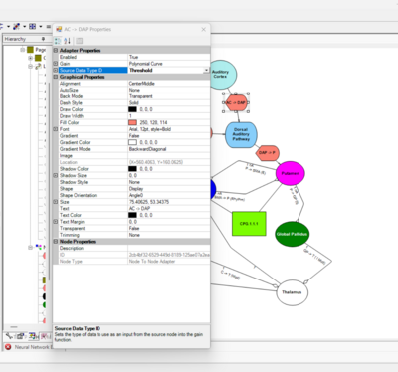
Task: Click the red error icon in status area
Action: [8, 347]
